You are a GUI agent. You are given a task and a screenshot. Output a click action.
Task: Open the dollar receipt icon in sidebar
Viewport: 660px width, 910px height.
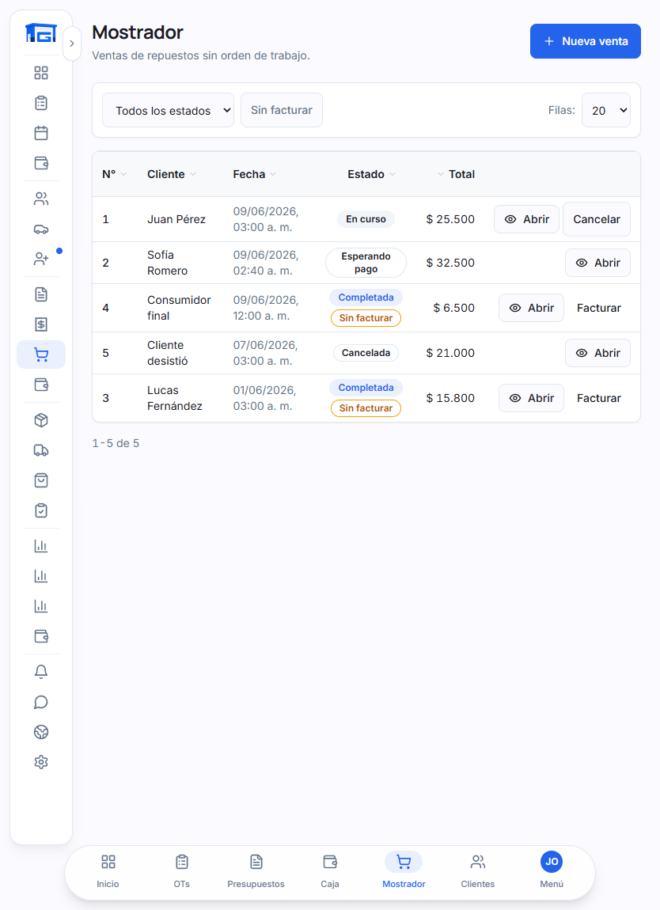41,324
